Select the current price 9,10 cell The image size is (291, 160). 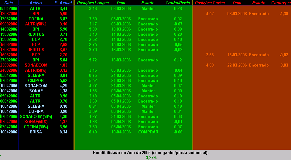coord(63,106)
